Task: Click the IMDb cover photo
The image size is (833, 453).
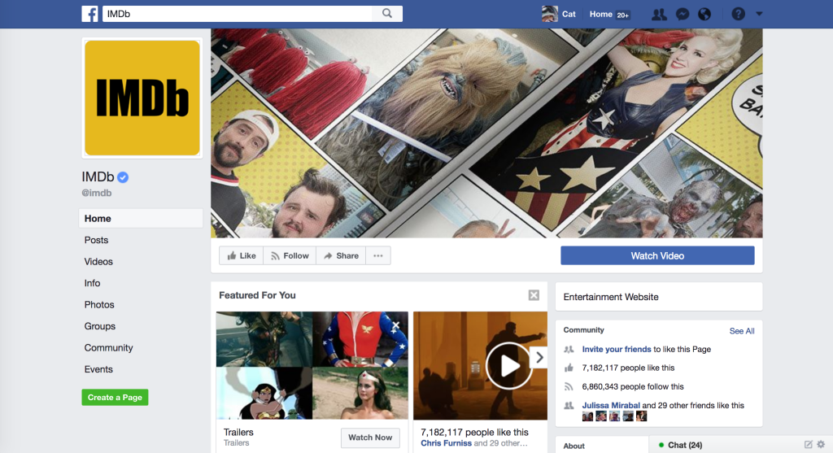Action: (486, 133)
